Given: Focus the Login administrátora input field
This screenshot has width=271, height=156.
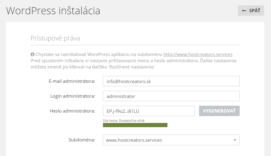Looking at the screenshot, I should point(171,96).
